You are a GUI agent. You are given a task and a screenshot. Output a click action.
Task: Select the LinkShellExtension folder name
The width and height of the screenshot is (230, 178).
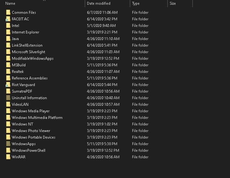pyautogui.click(x=27, y=45)
